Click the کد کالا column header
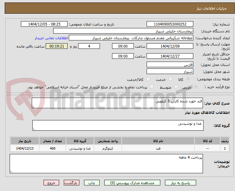This screenshot has height=191, width=235. (207, 141)
